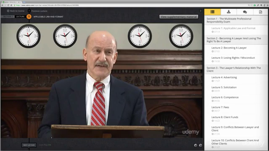Mark lecture complete with checkmark icon

click(195, 145)
